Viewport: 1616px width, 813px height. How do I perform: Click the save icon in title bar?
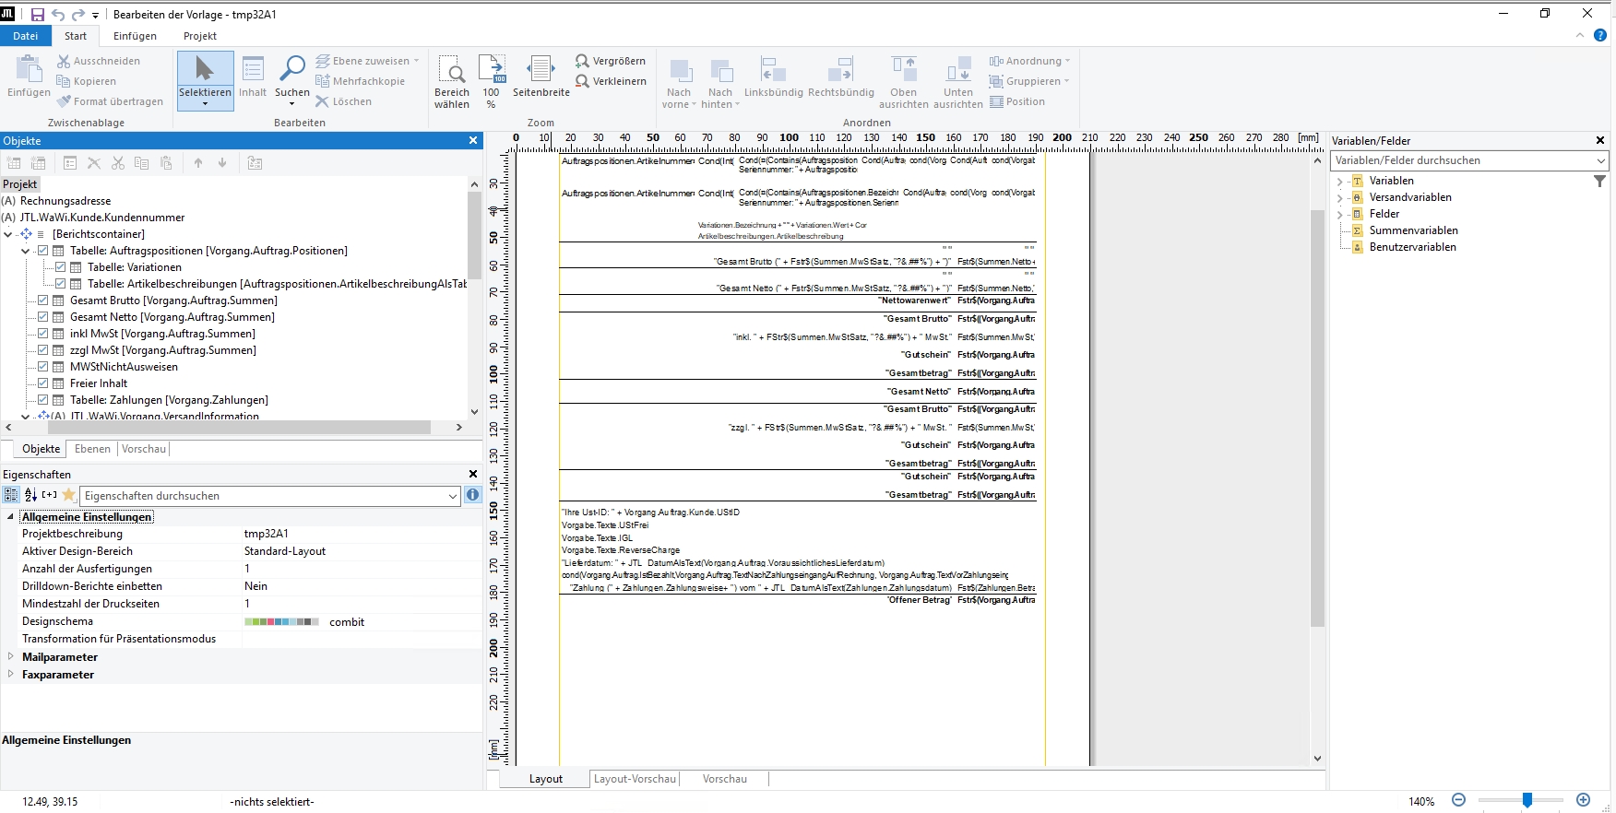(x=38, y=15)
